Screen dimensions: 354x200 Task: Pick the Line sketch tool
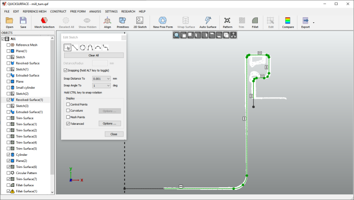(x=75, y=48)
